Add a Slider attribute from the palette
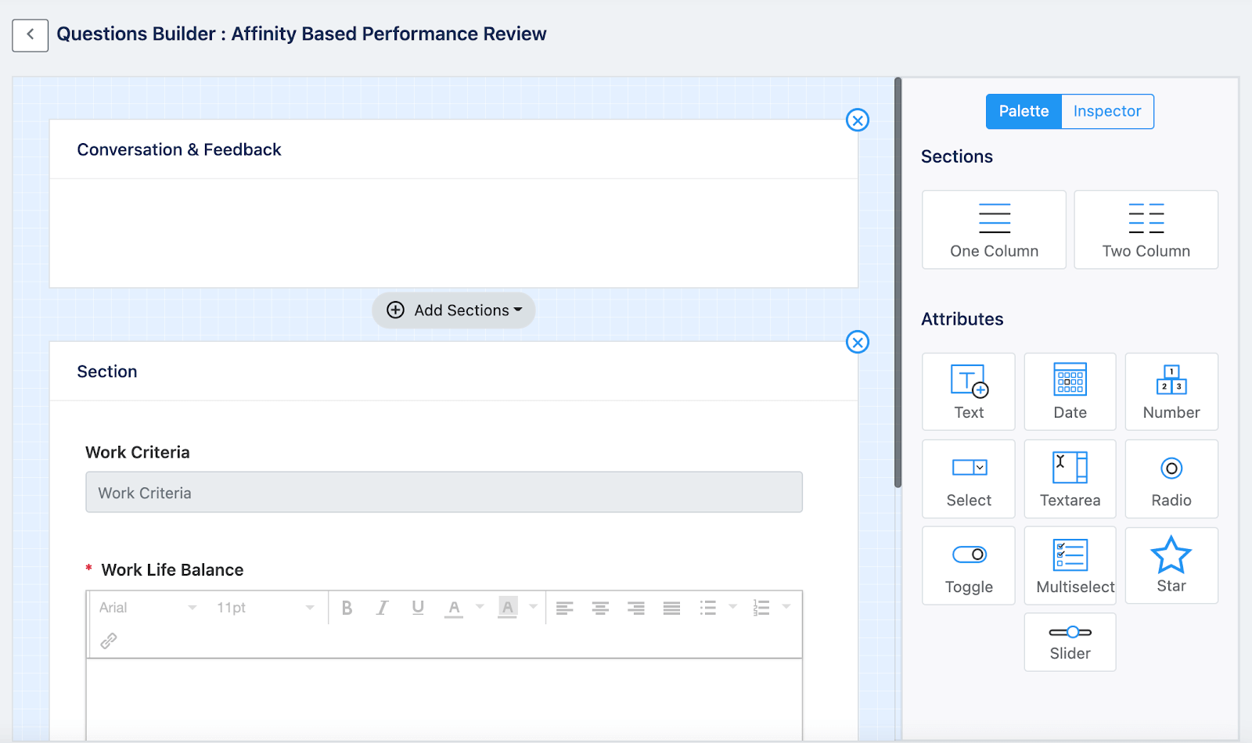This screenshot has height=743, width=1252. tap(1070, 641)
